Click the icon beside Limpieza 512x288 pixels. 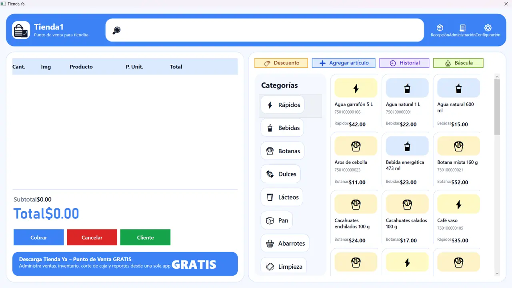coord(270,266)
